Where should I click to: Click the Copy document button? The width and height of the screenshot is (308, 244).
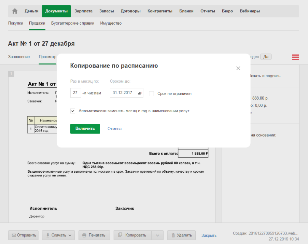pos(132,235)
